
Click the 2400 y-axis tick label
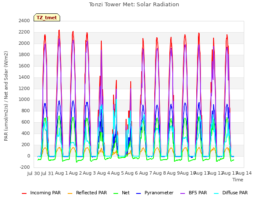[x=24, y=21]
